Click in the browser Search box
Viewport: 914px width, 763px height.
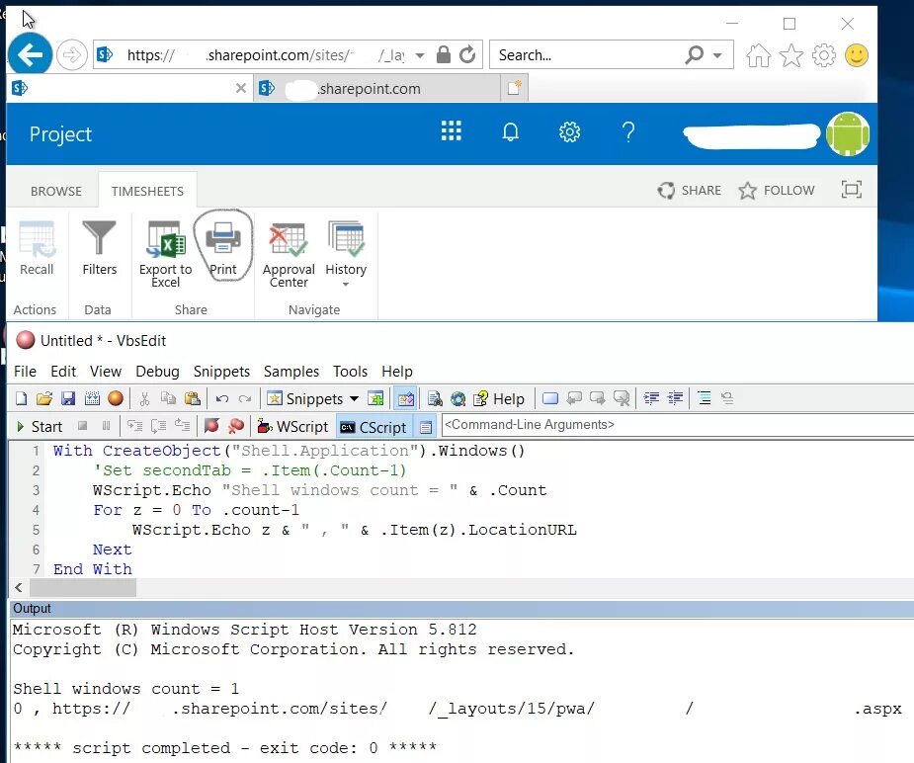[586, 54]
